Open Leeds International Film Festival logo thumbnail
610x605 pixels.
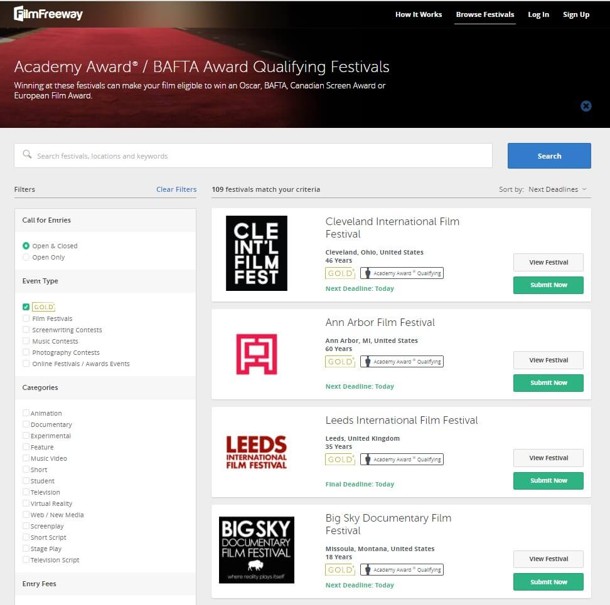click(x=257, y=452)
